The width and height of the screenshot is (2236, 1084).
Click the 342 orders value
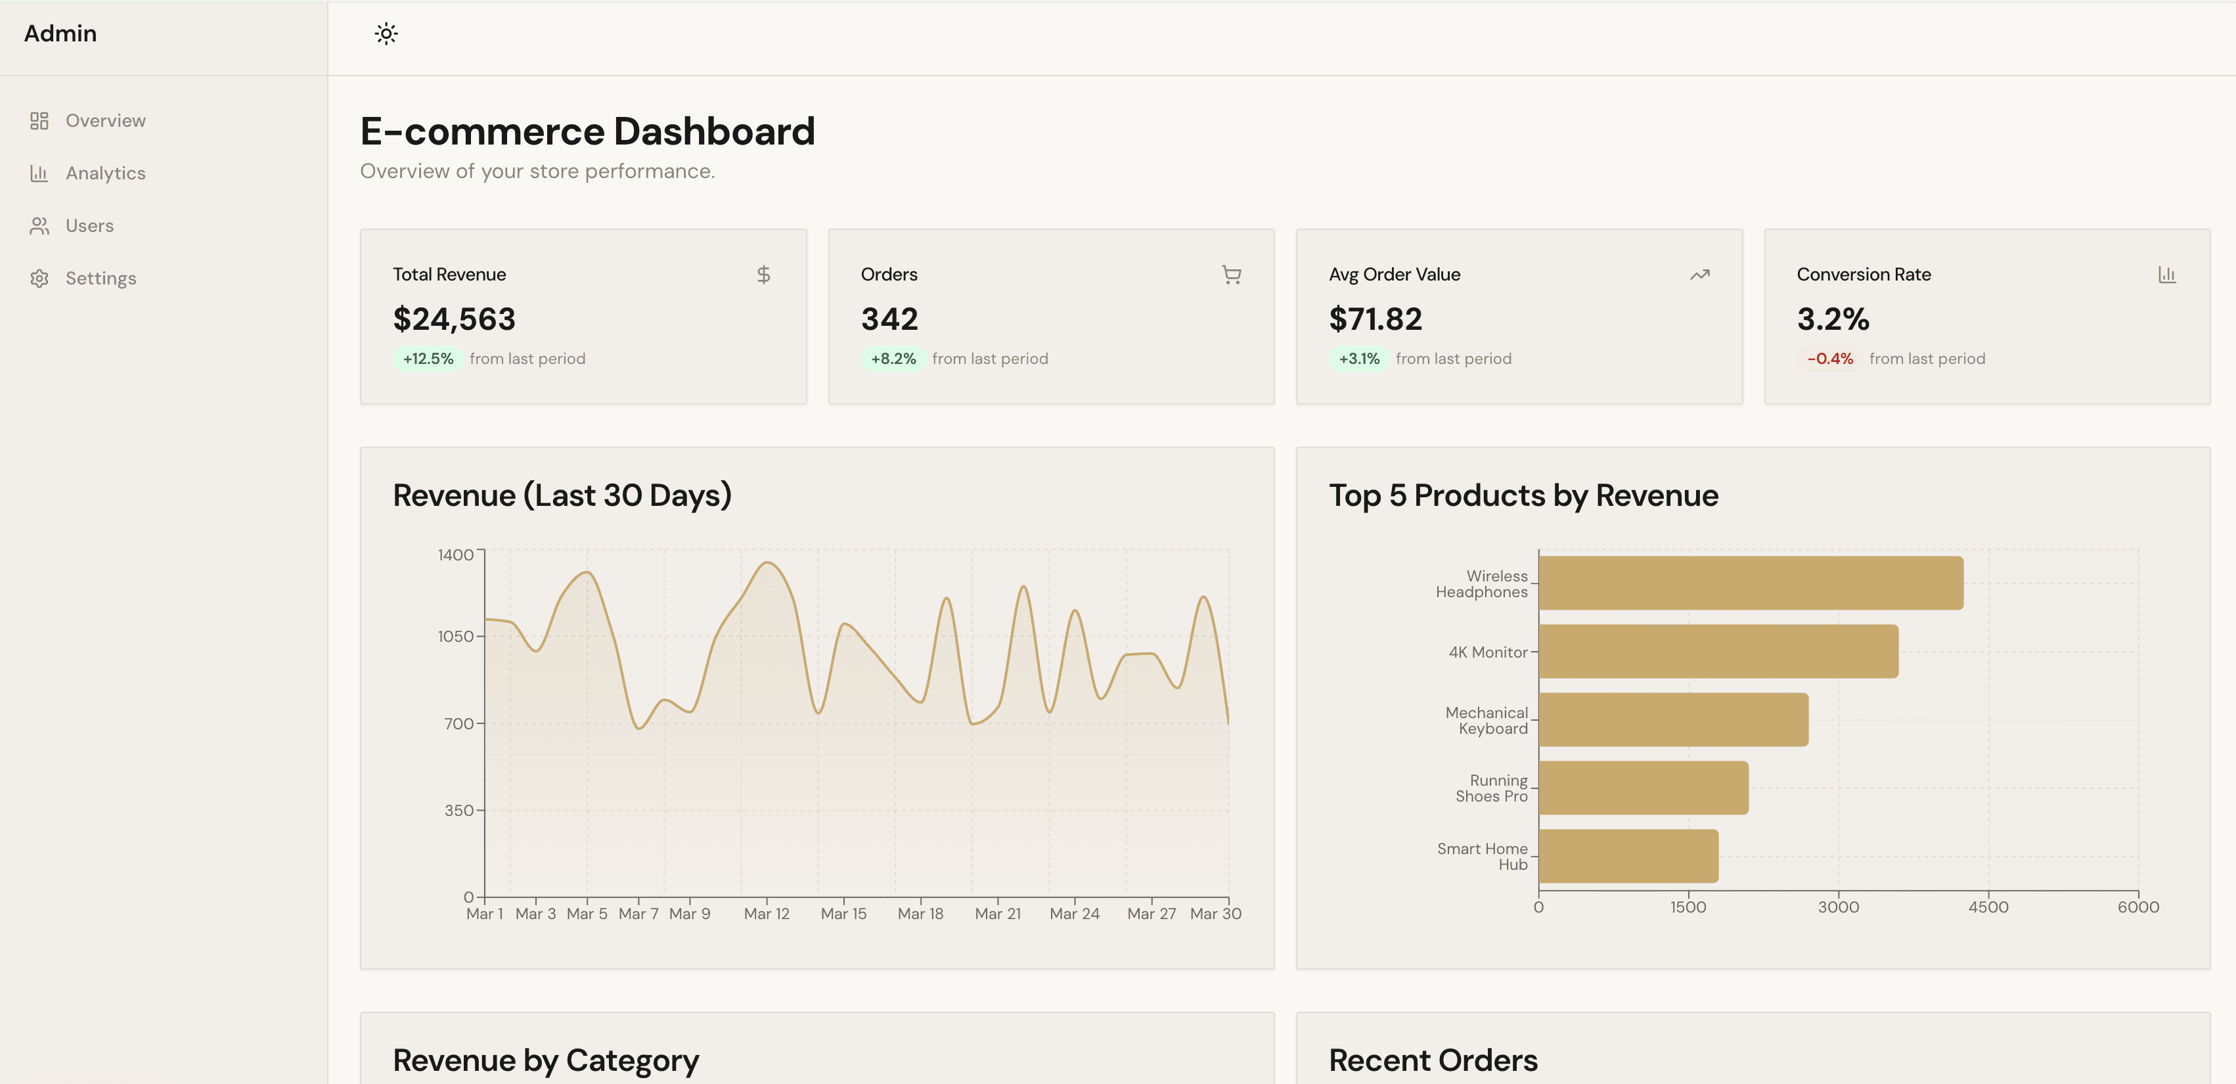point(889,319)
